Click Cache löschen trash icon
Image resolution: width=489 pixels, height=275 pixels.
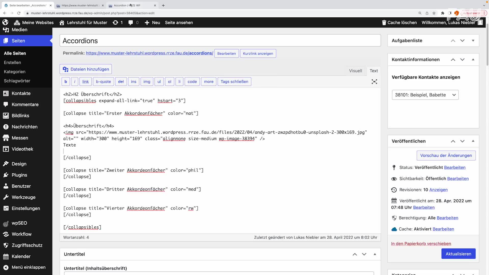pos(384,22)
